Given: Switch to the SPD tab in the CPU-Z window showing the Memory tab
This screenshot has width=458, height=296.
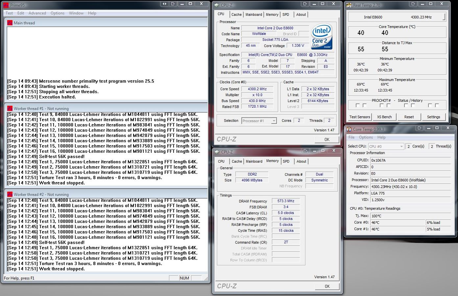Looking at the screenshot, I should pyautogui.click(x=286, y=161).
